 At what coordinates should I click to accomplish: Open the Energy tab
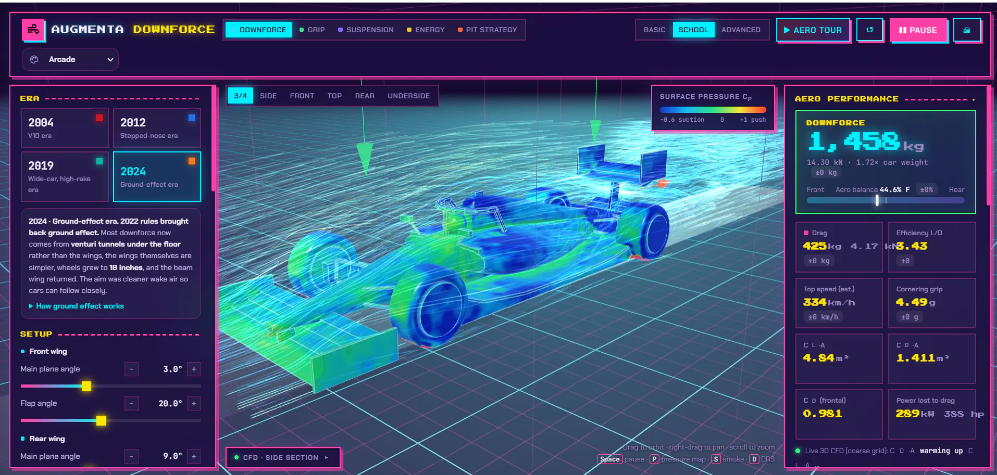tap(426, 30)
